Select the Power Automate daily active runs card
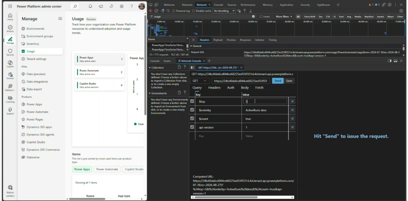 coord(100,72)
